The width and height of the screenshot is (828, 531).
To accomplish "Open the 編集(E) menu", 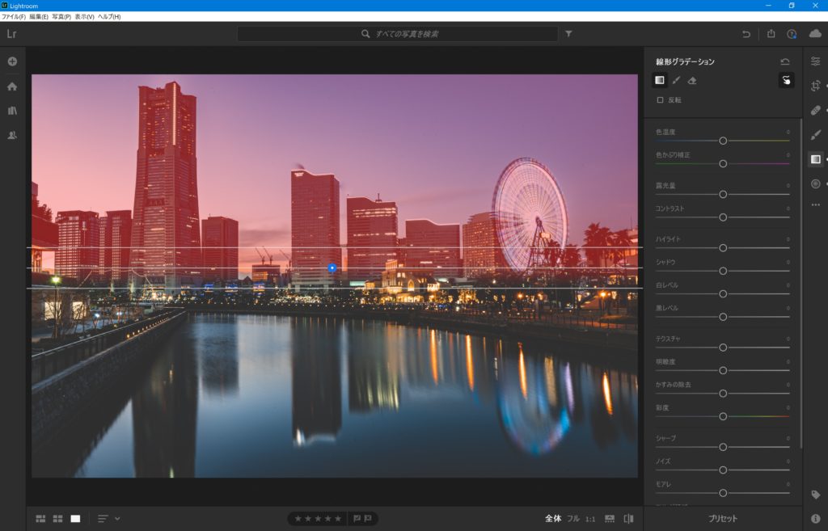I will pos(39,17).
